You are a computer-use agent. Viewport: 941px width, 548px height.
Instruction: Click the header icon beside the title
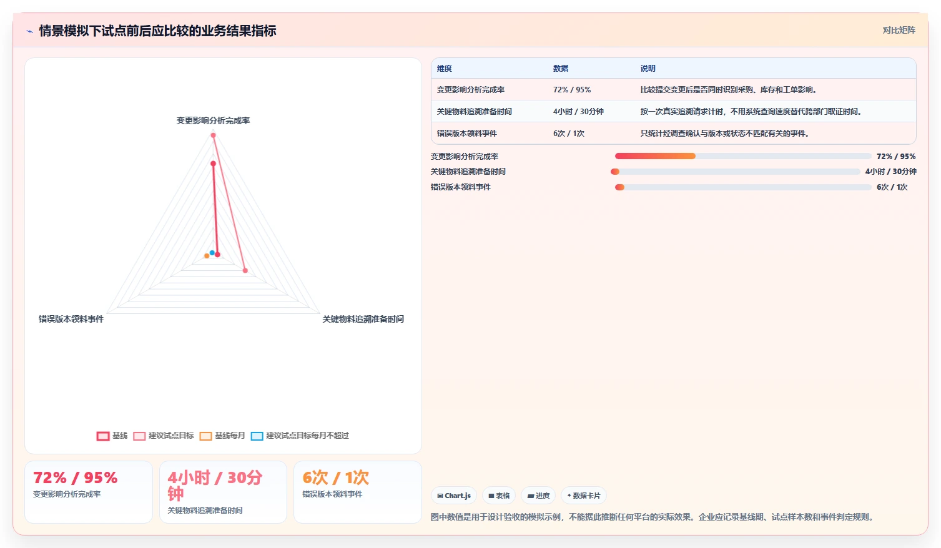29,31
